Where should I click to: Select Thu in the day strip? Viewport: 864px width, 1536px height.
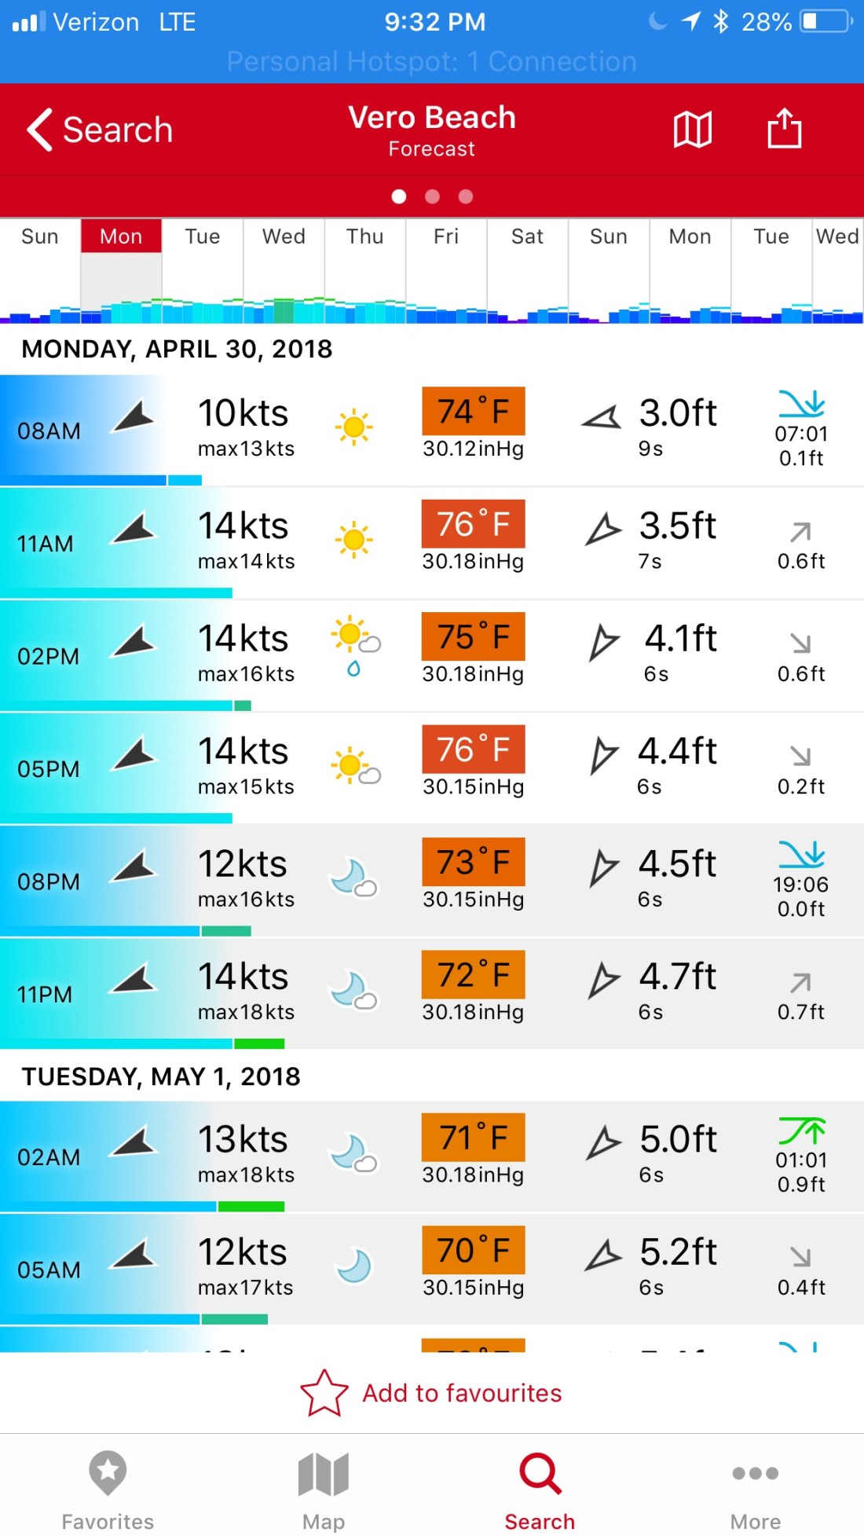(x=365, y=236)
